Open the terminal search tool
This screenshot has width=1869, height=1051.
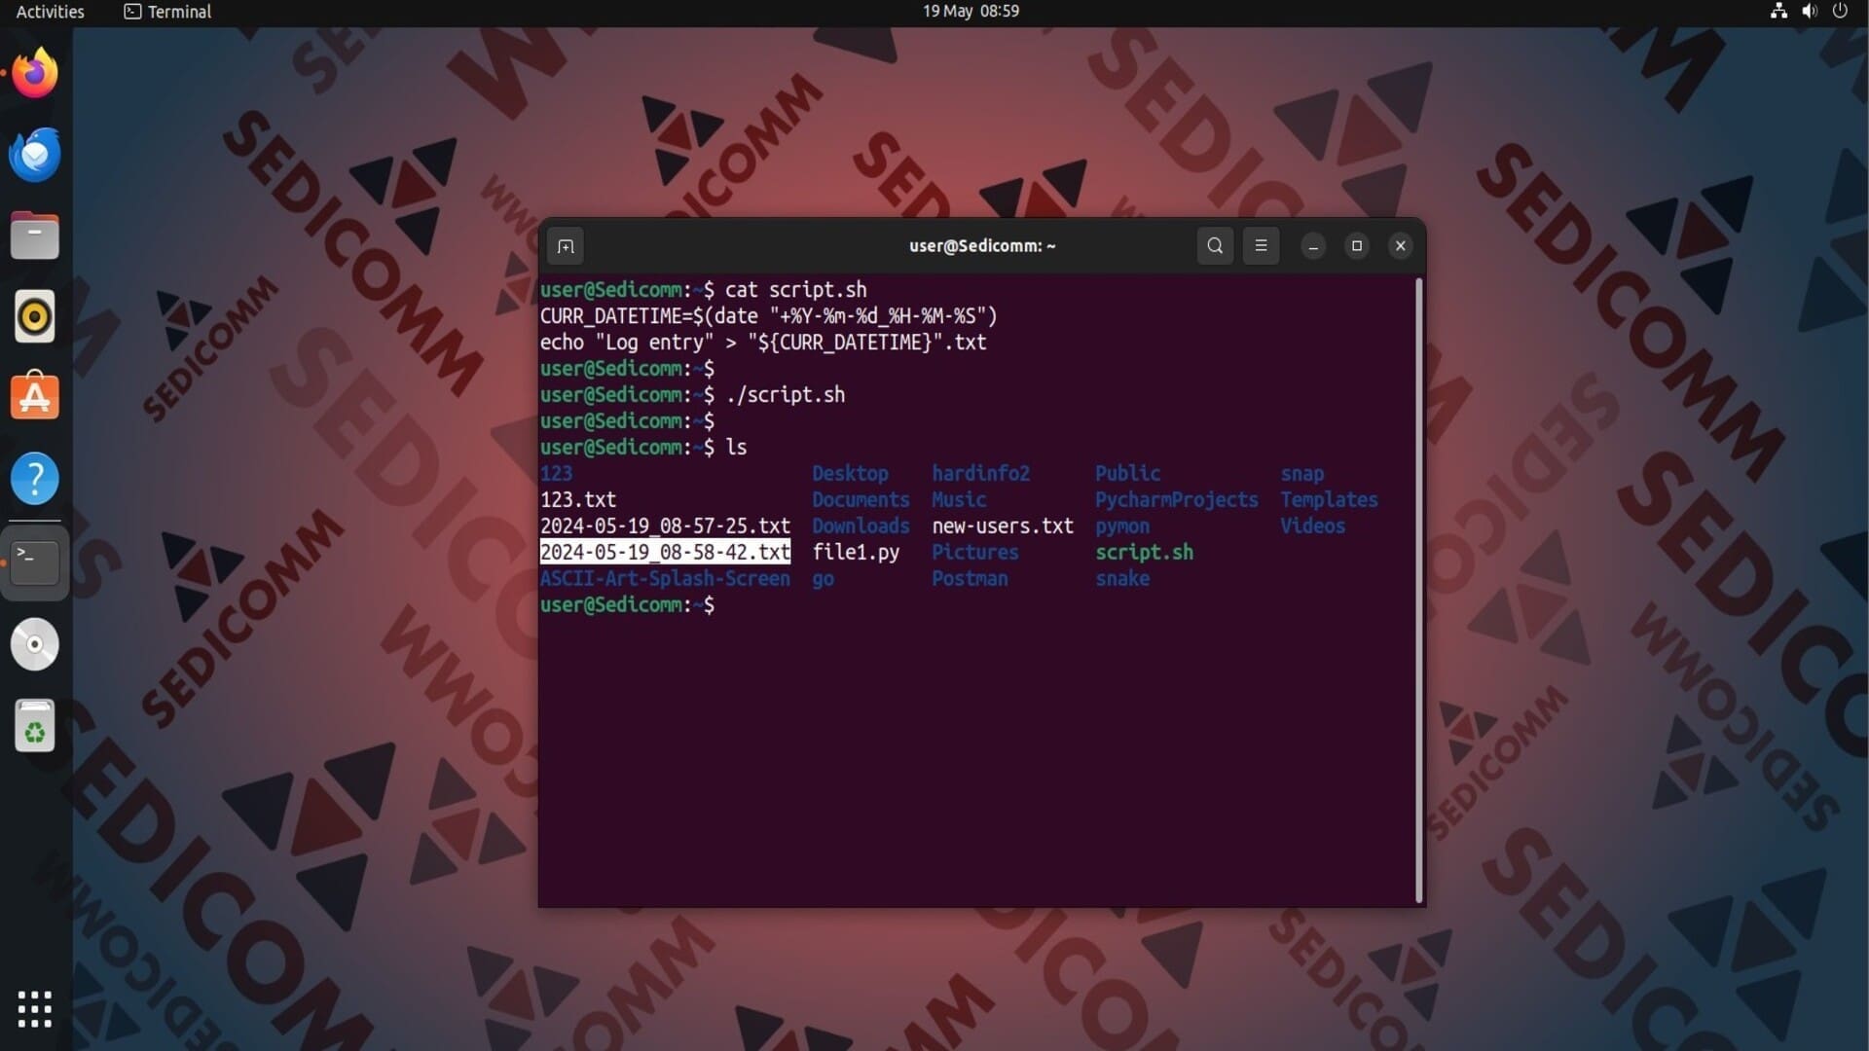coord(1215,246)
